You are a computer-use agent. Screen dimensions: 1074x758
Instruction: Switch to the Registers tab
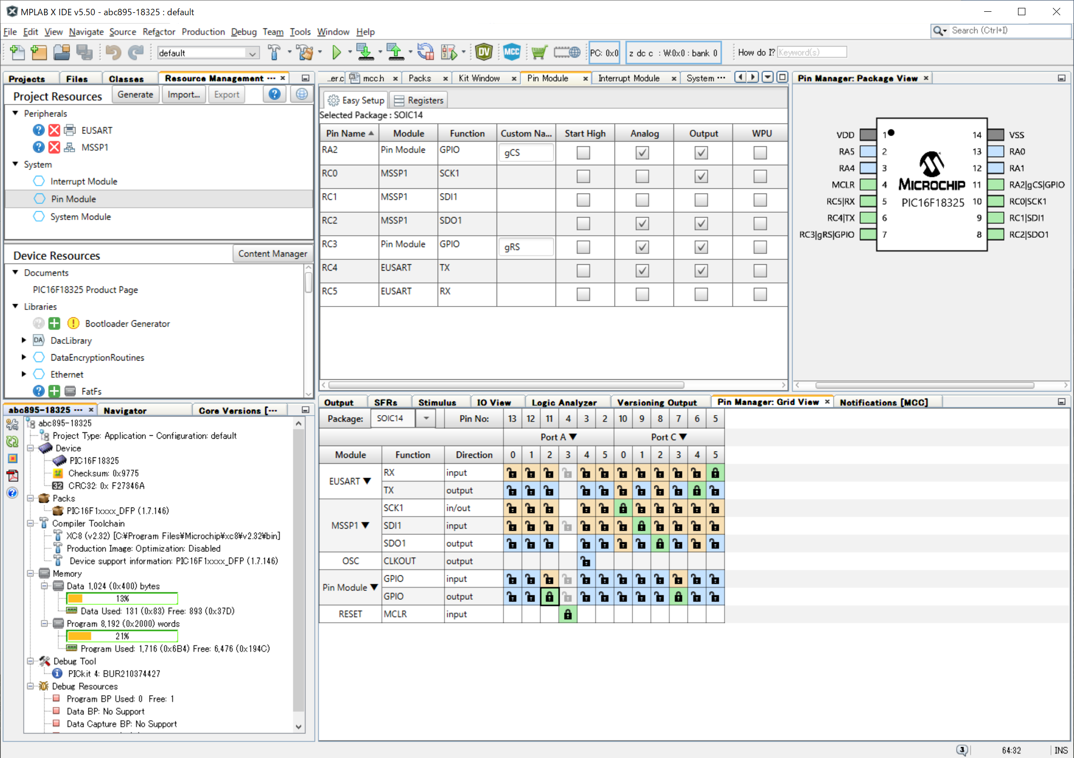click(419, 100)
